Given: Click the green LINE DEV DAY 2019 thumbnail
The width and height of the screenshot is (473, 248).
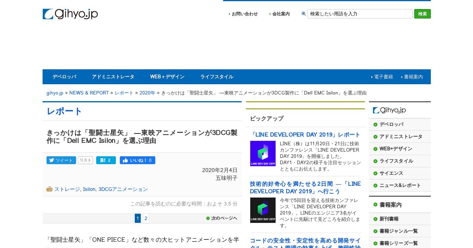Looking at the screenshot, I should (263, 154).
